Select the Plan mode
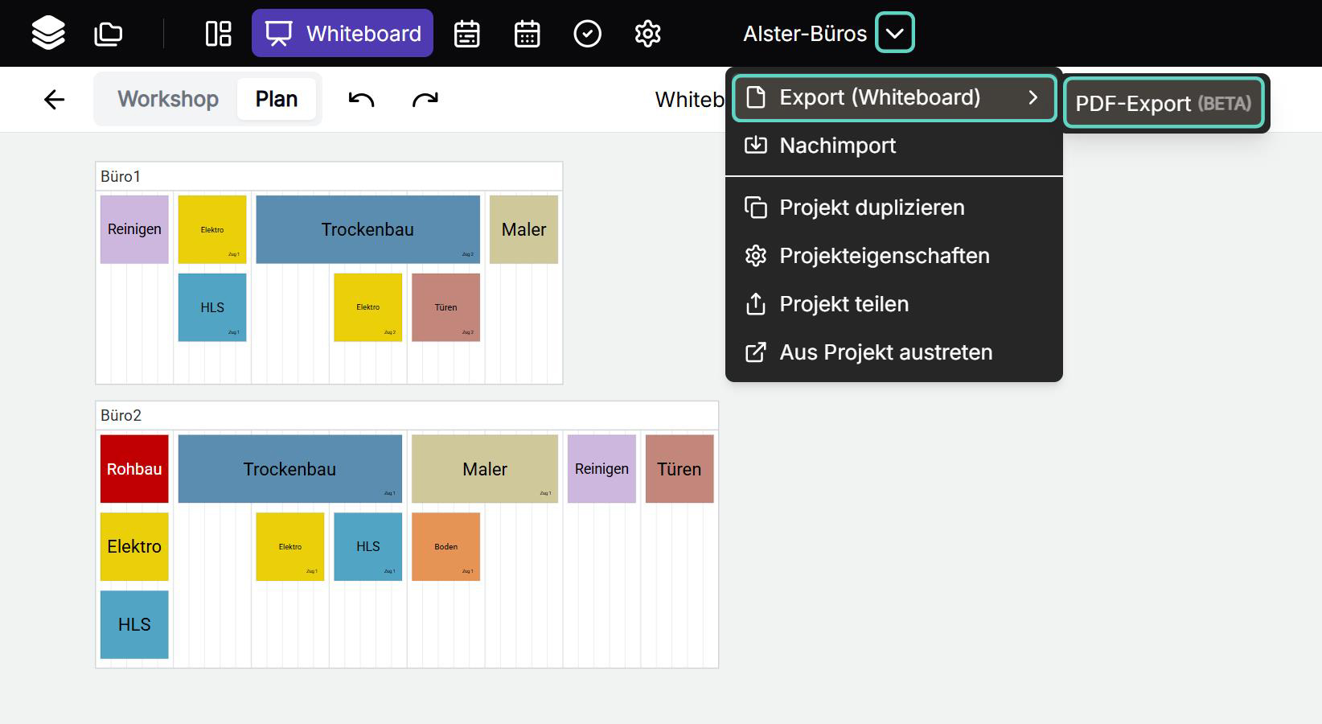The height and width of the screenshot is (724, 1322). 276,99
